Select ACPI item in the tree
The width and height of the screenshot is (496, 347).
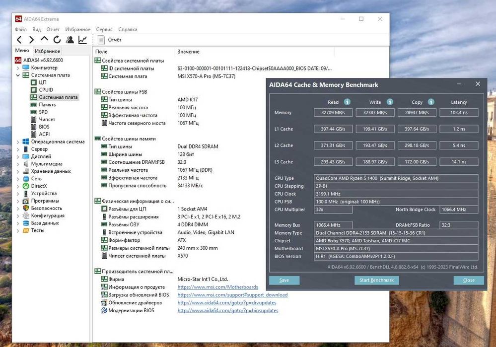coord(44,134)
